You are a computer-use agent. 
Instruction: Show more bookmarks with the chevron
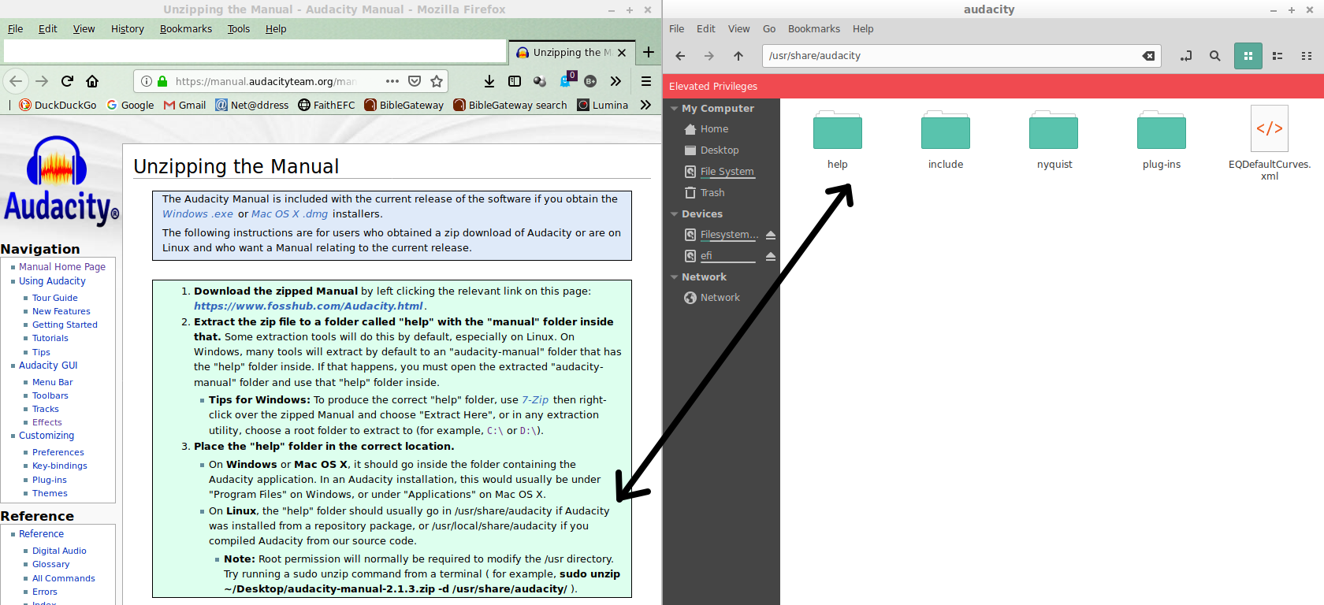click(x=645, y=105)
